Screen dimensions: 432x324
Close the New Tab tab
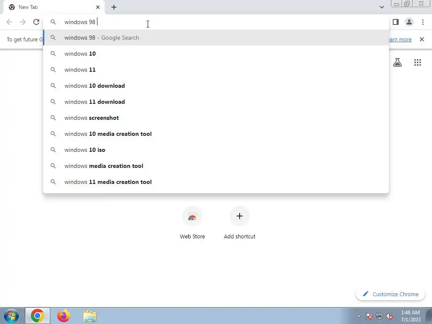(x=98, y=7)
